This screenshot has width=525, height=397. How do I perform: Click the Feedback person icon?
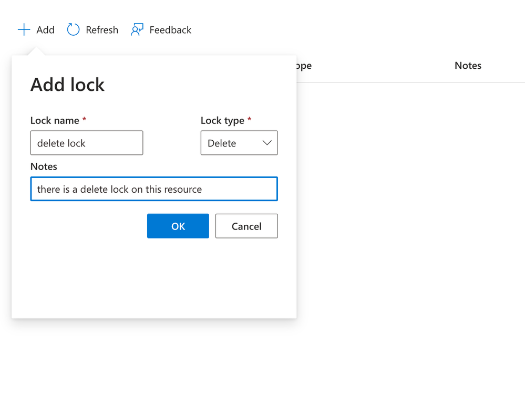click(x=137, y=30)
